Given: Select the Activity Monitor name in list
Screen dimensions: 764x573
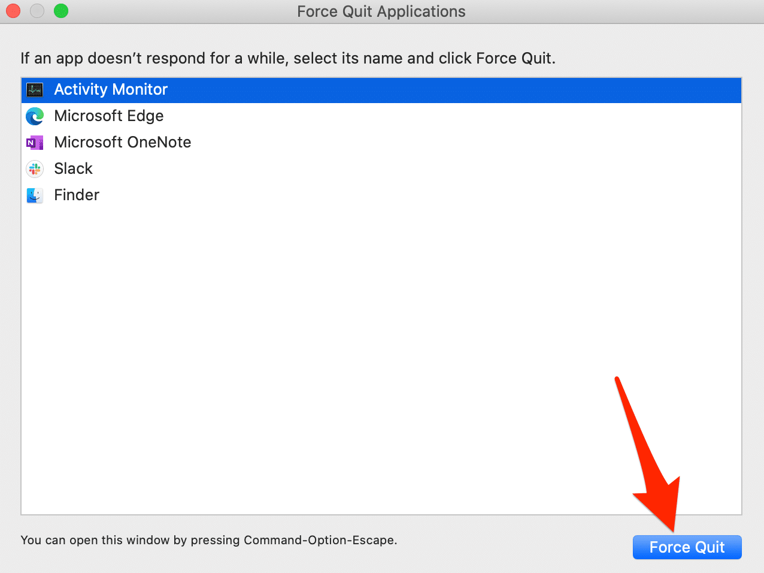Looking at the screenshot, I should coord(111,90).
